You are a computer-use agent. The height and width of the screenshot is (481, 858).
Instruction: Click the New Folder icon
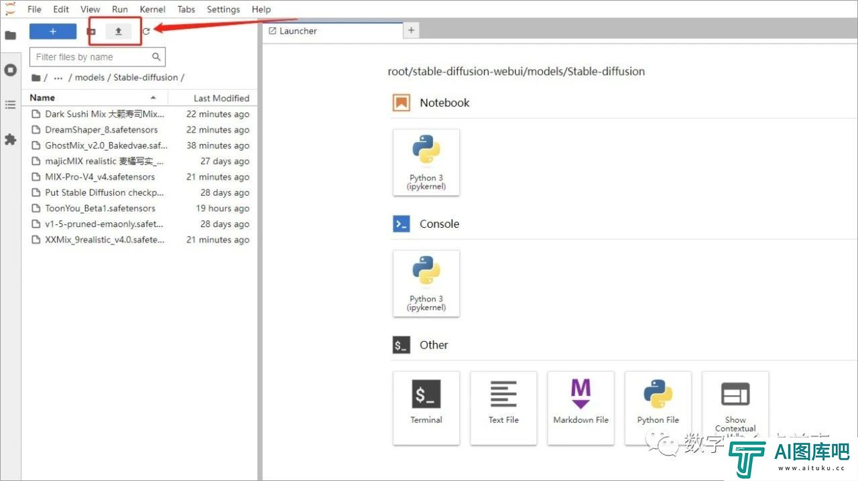(x=91, y=31)
